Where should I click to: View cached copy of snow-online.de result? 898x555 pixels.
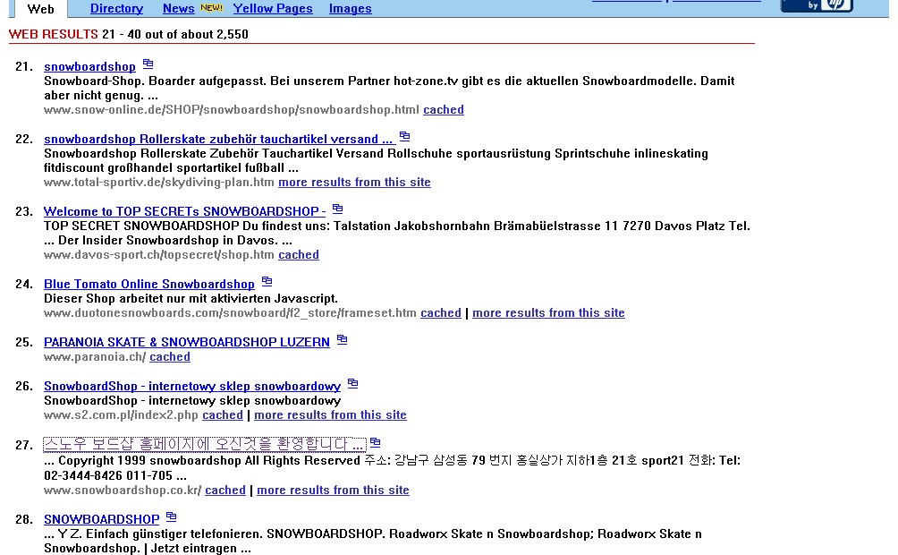tap(444, 109)
